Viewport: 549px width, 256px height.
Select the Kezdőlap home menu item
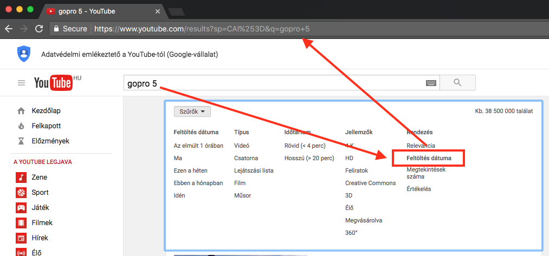tap(46, 111)
